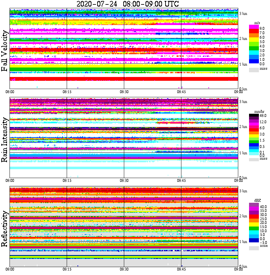Click the red swatch in the dBZ legend
This screenshot has height=275, width=270.
[x=254, y=217]
